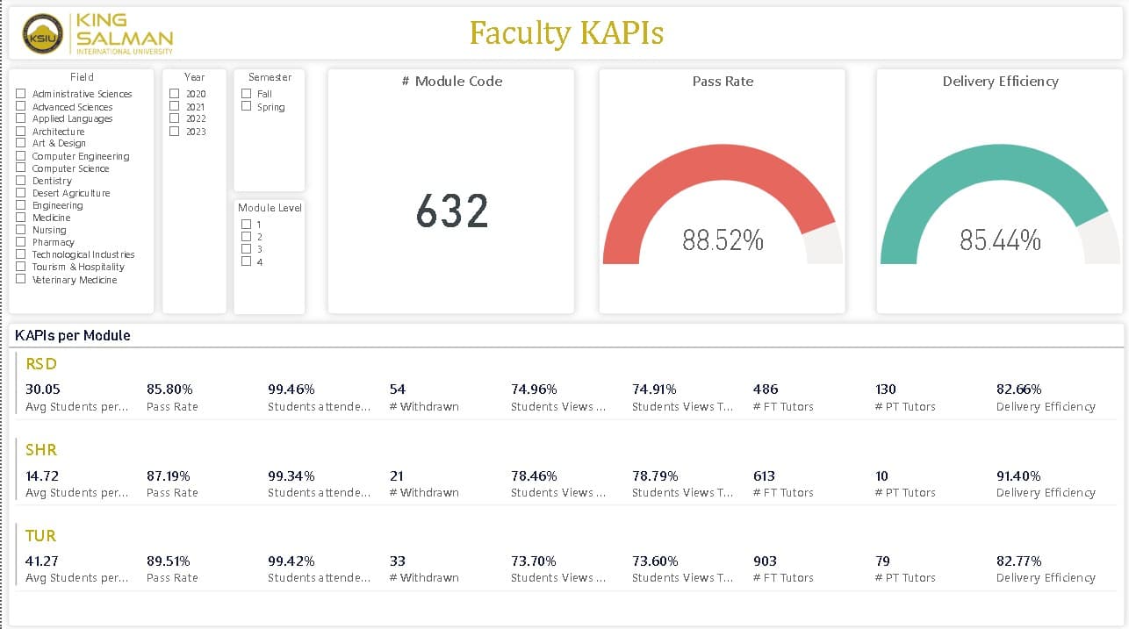
Task: Click TUR students attended 99.42%
Action: pyautogui.click(x=291, y=561)
